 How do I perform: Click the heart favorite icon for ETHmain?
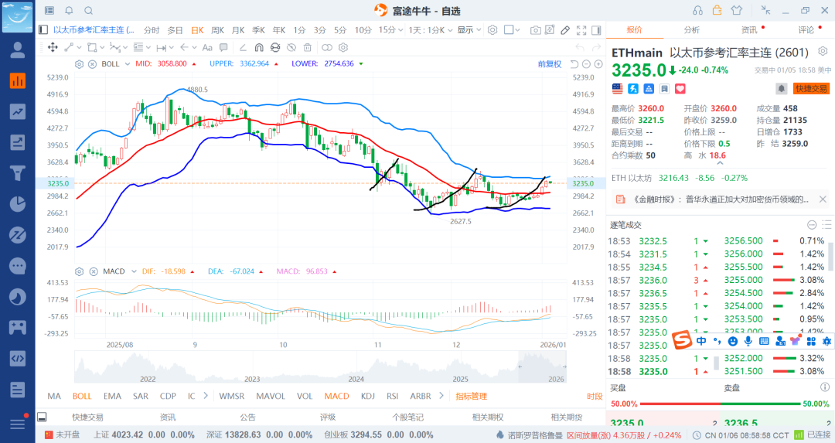click(680, 89)
